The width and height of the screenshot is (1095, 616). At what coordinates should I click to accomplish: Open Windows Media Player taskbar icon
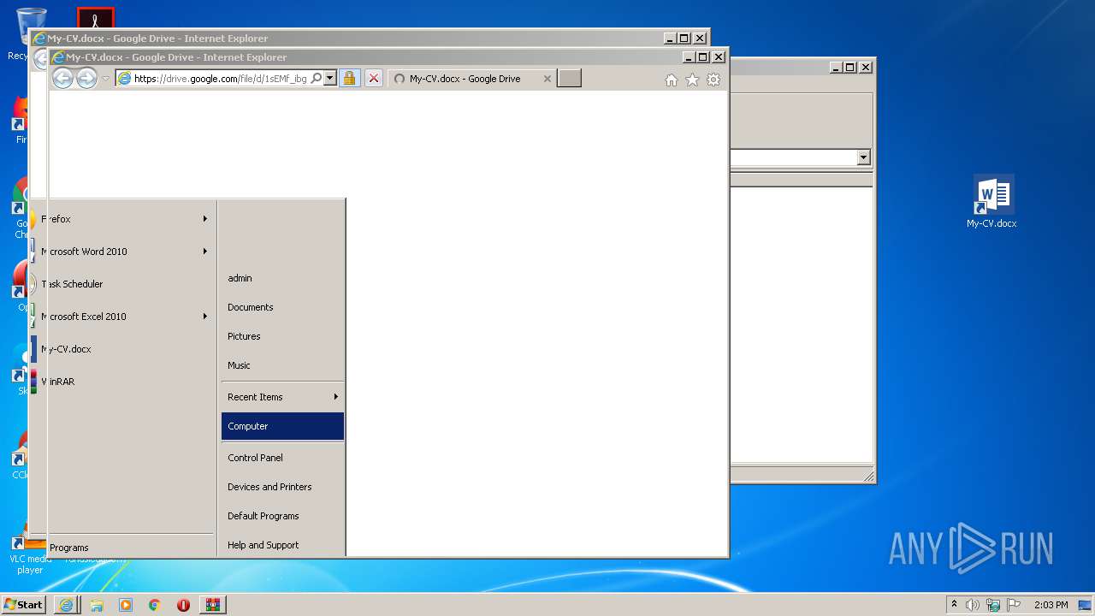[126, 605]
